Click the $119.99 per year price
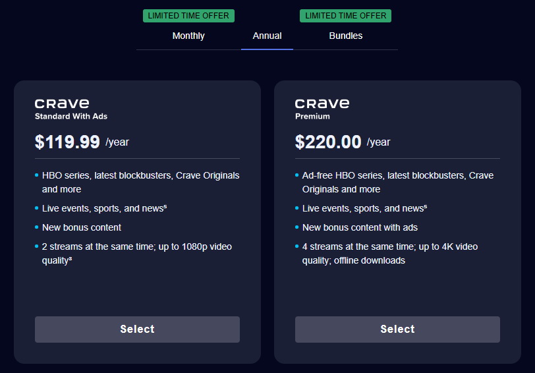This screenshot has height=373, width=535. coord(67,142)
